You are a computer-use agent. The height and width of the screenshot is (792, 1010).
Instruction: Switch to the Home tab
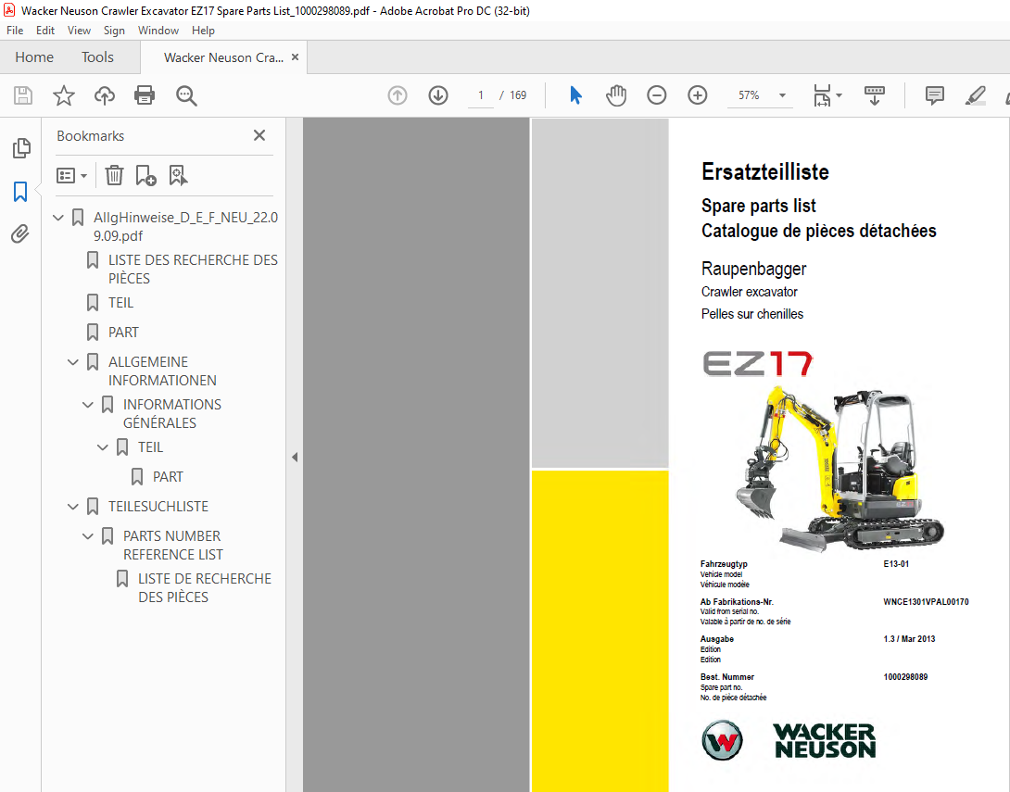click(34, 57)
